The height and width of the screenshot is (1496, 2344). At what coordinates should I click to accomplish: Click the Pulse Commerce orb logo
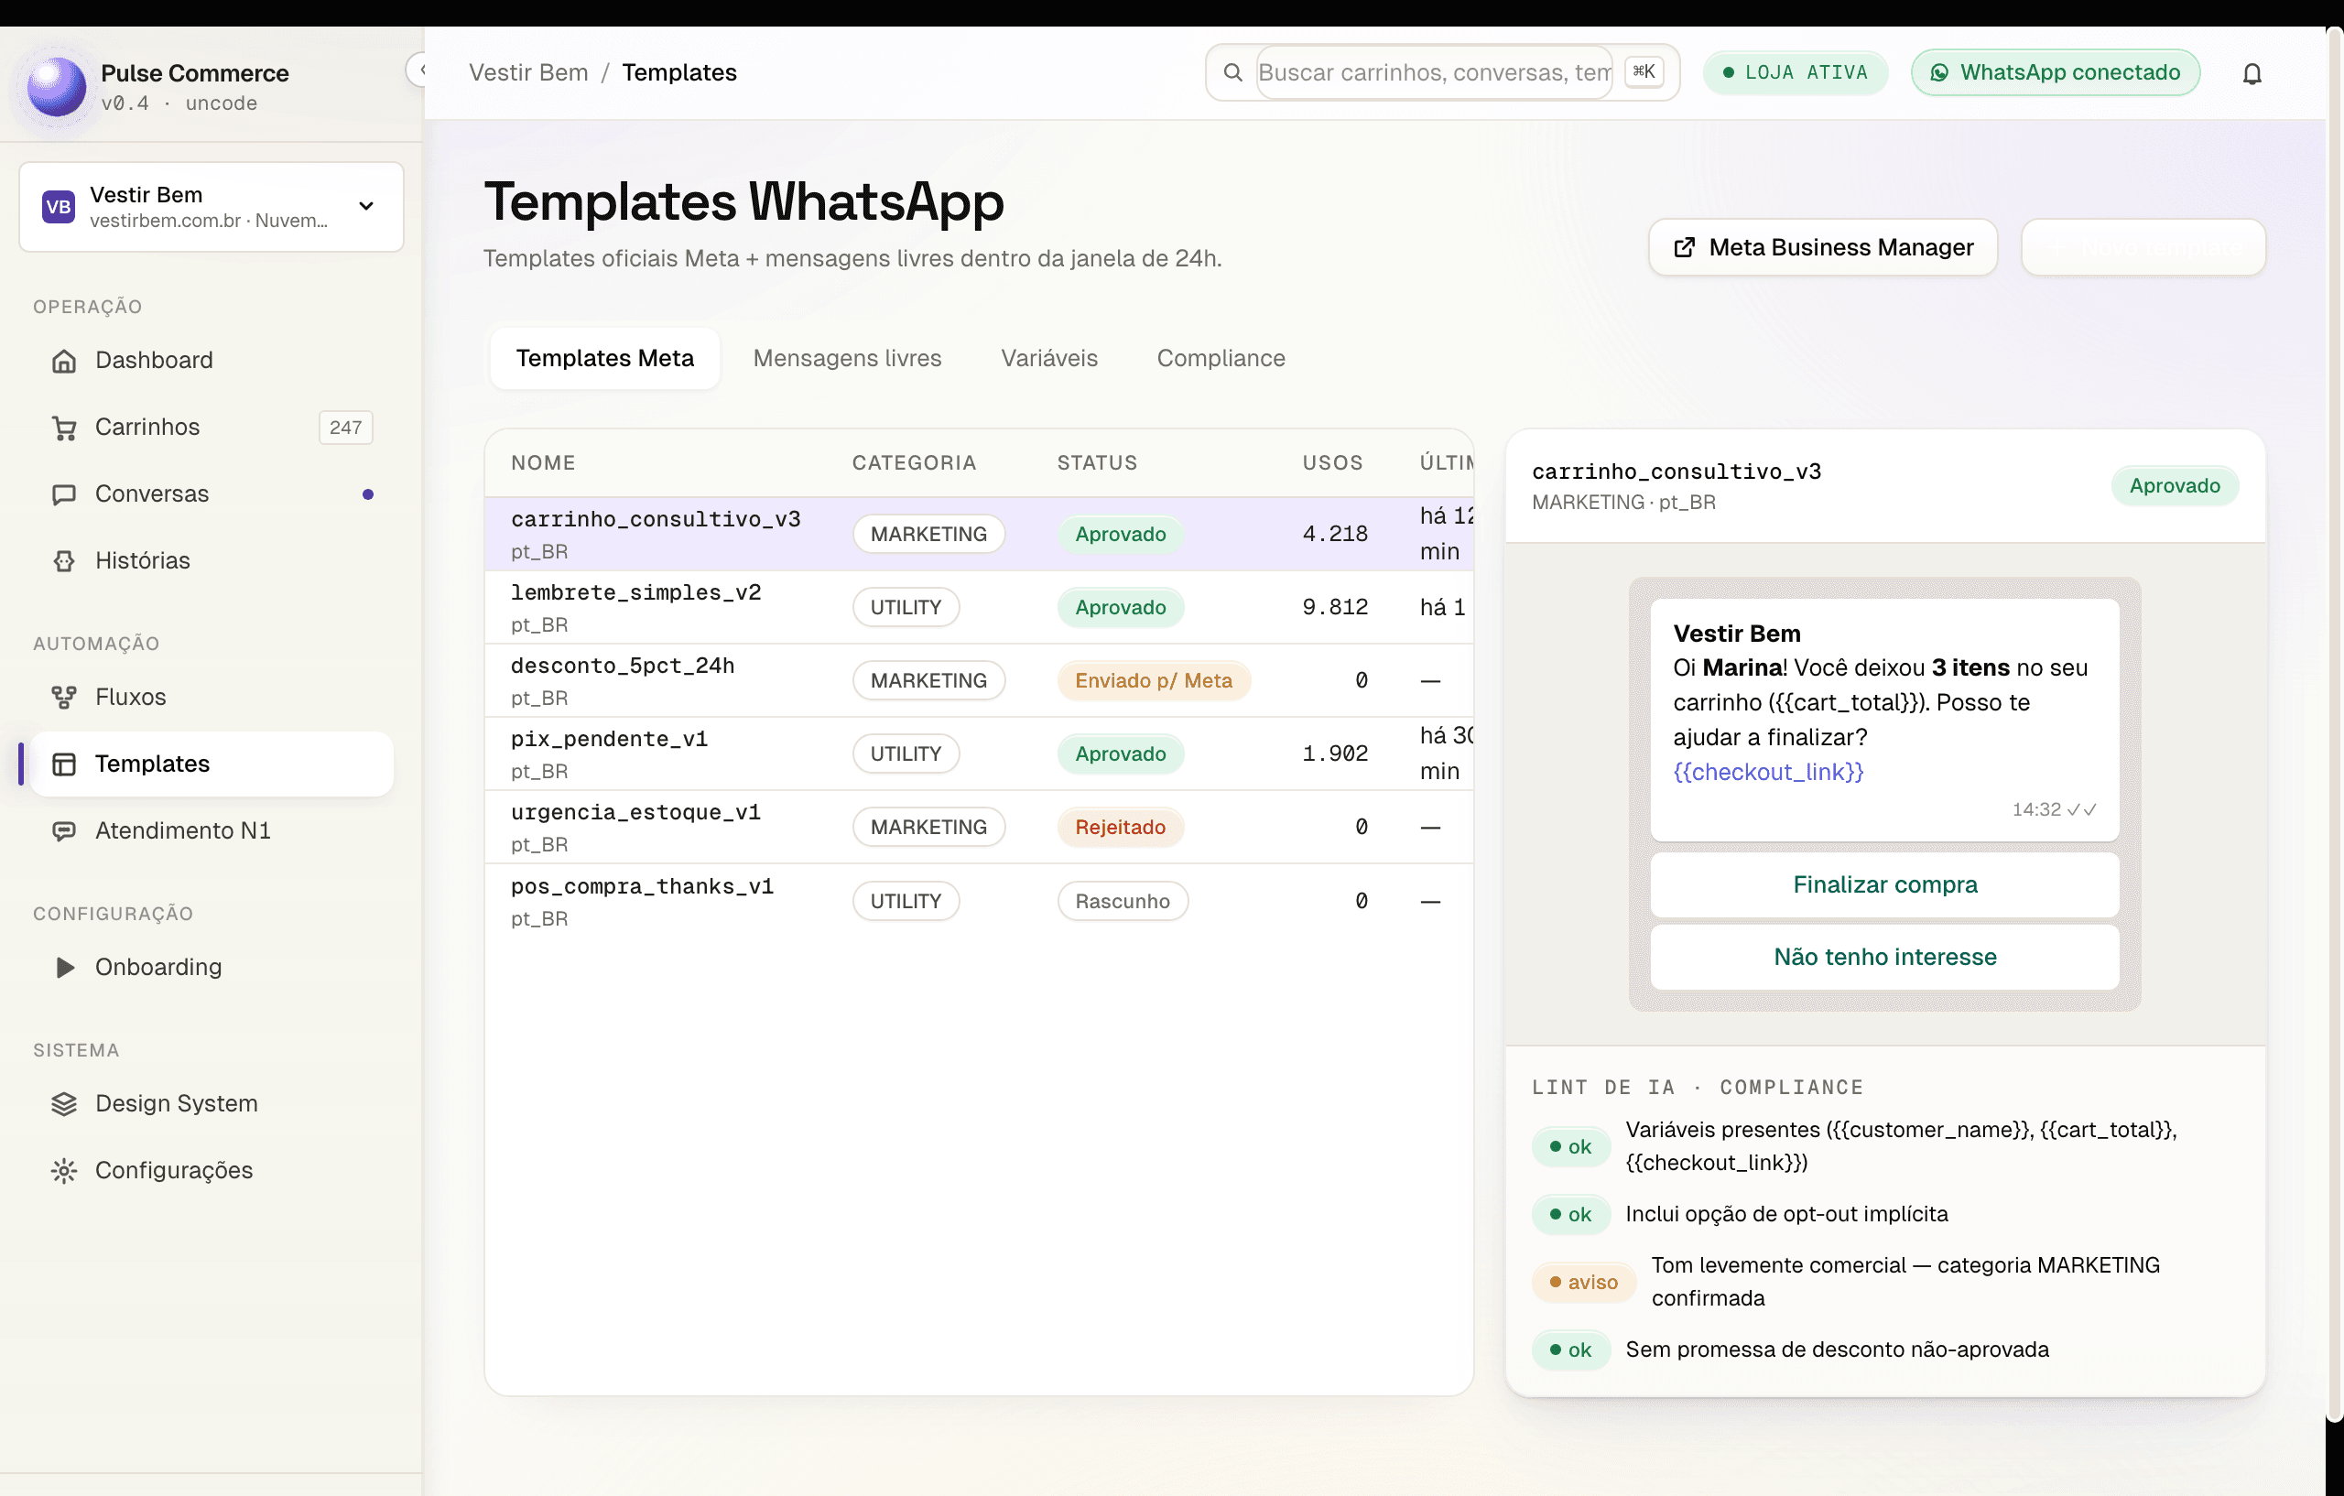pos(57,87)
